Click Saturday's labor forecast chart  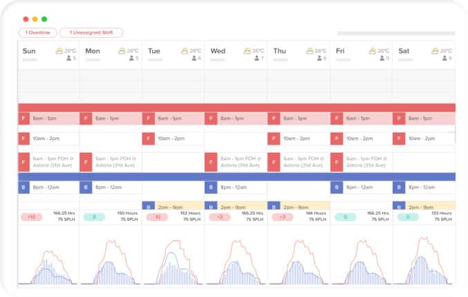(x=424, y=260)
